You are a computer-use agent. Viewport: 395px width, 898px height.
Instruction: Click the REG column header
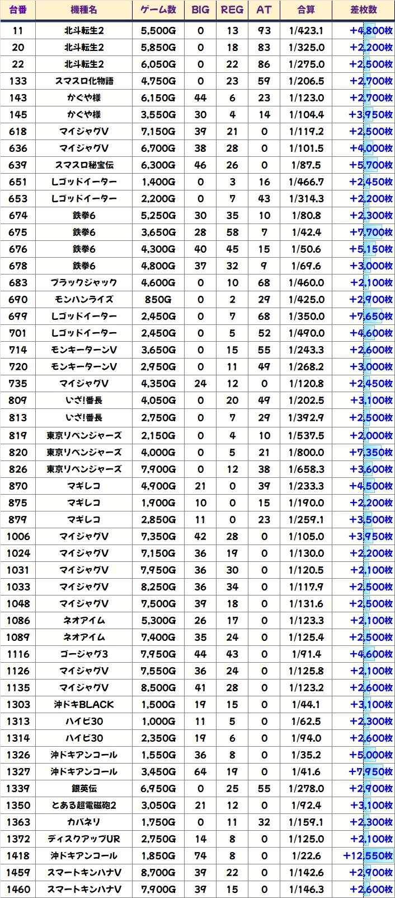coord(232,10)
